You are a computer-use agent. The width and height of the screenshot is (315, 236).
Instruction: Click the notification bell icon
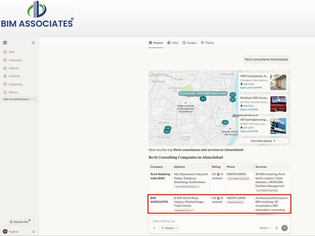click(34, 232)
